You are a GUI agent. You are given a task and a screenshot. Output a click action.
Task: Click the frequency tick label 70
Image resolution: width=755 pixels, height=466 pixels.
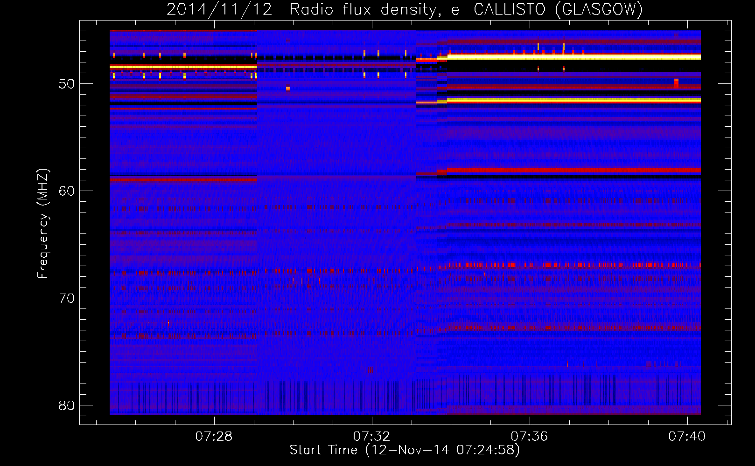point(67,298)
